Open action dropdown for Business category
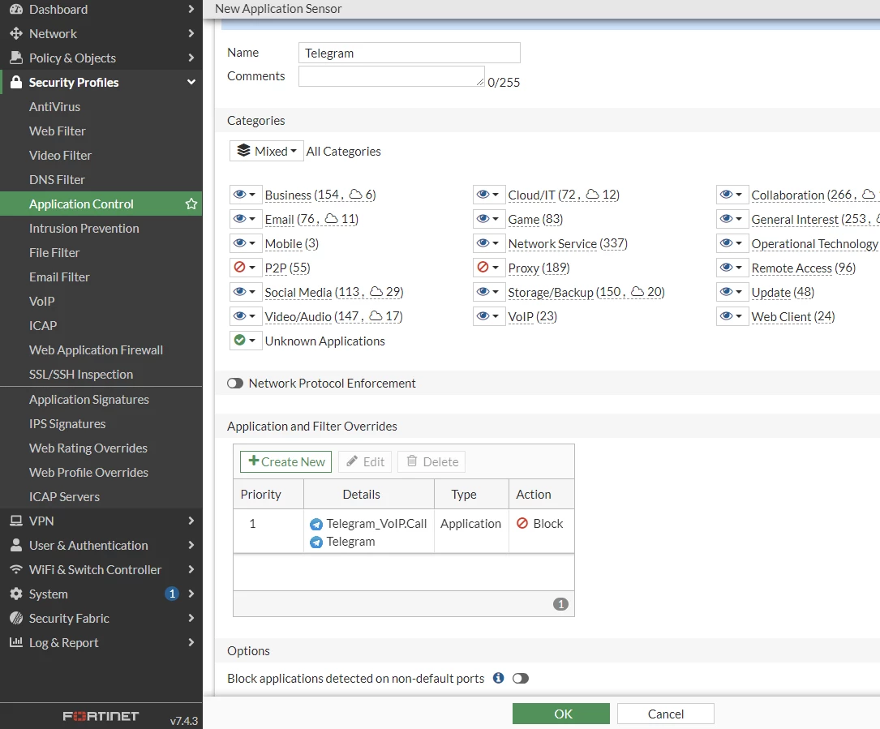880x729 pixels. pyautogui.click(x=246, y=194)
